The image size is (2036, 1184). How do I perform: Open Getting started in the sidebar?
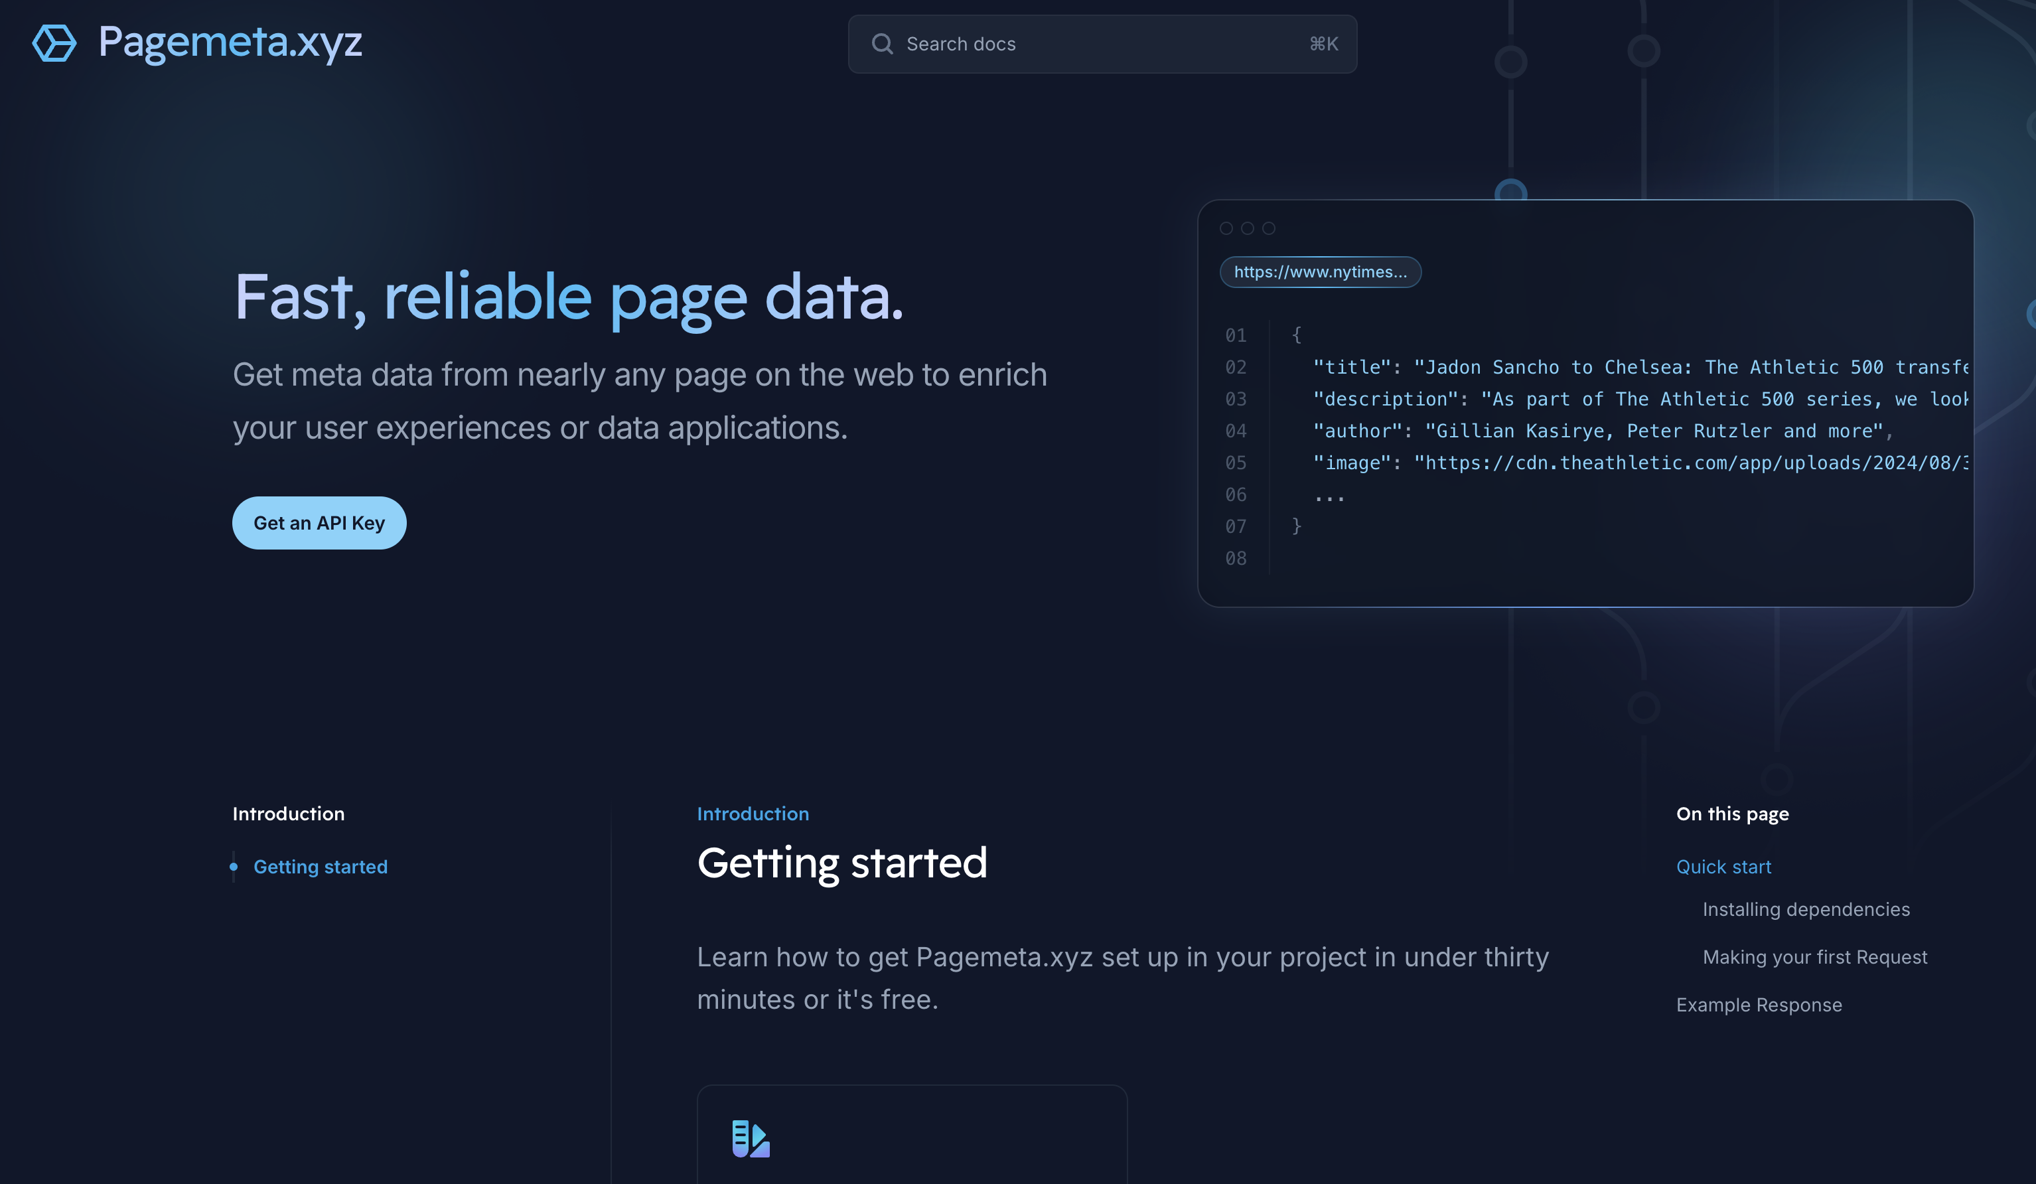[320, 866]
